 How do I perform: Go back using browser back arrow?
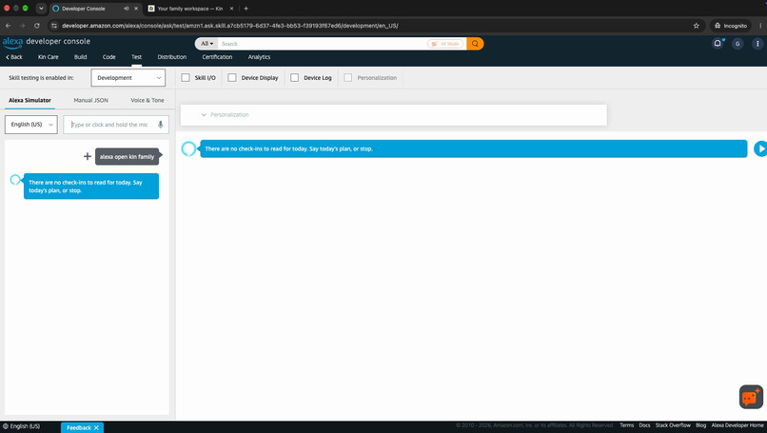point(9,26)
